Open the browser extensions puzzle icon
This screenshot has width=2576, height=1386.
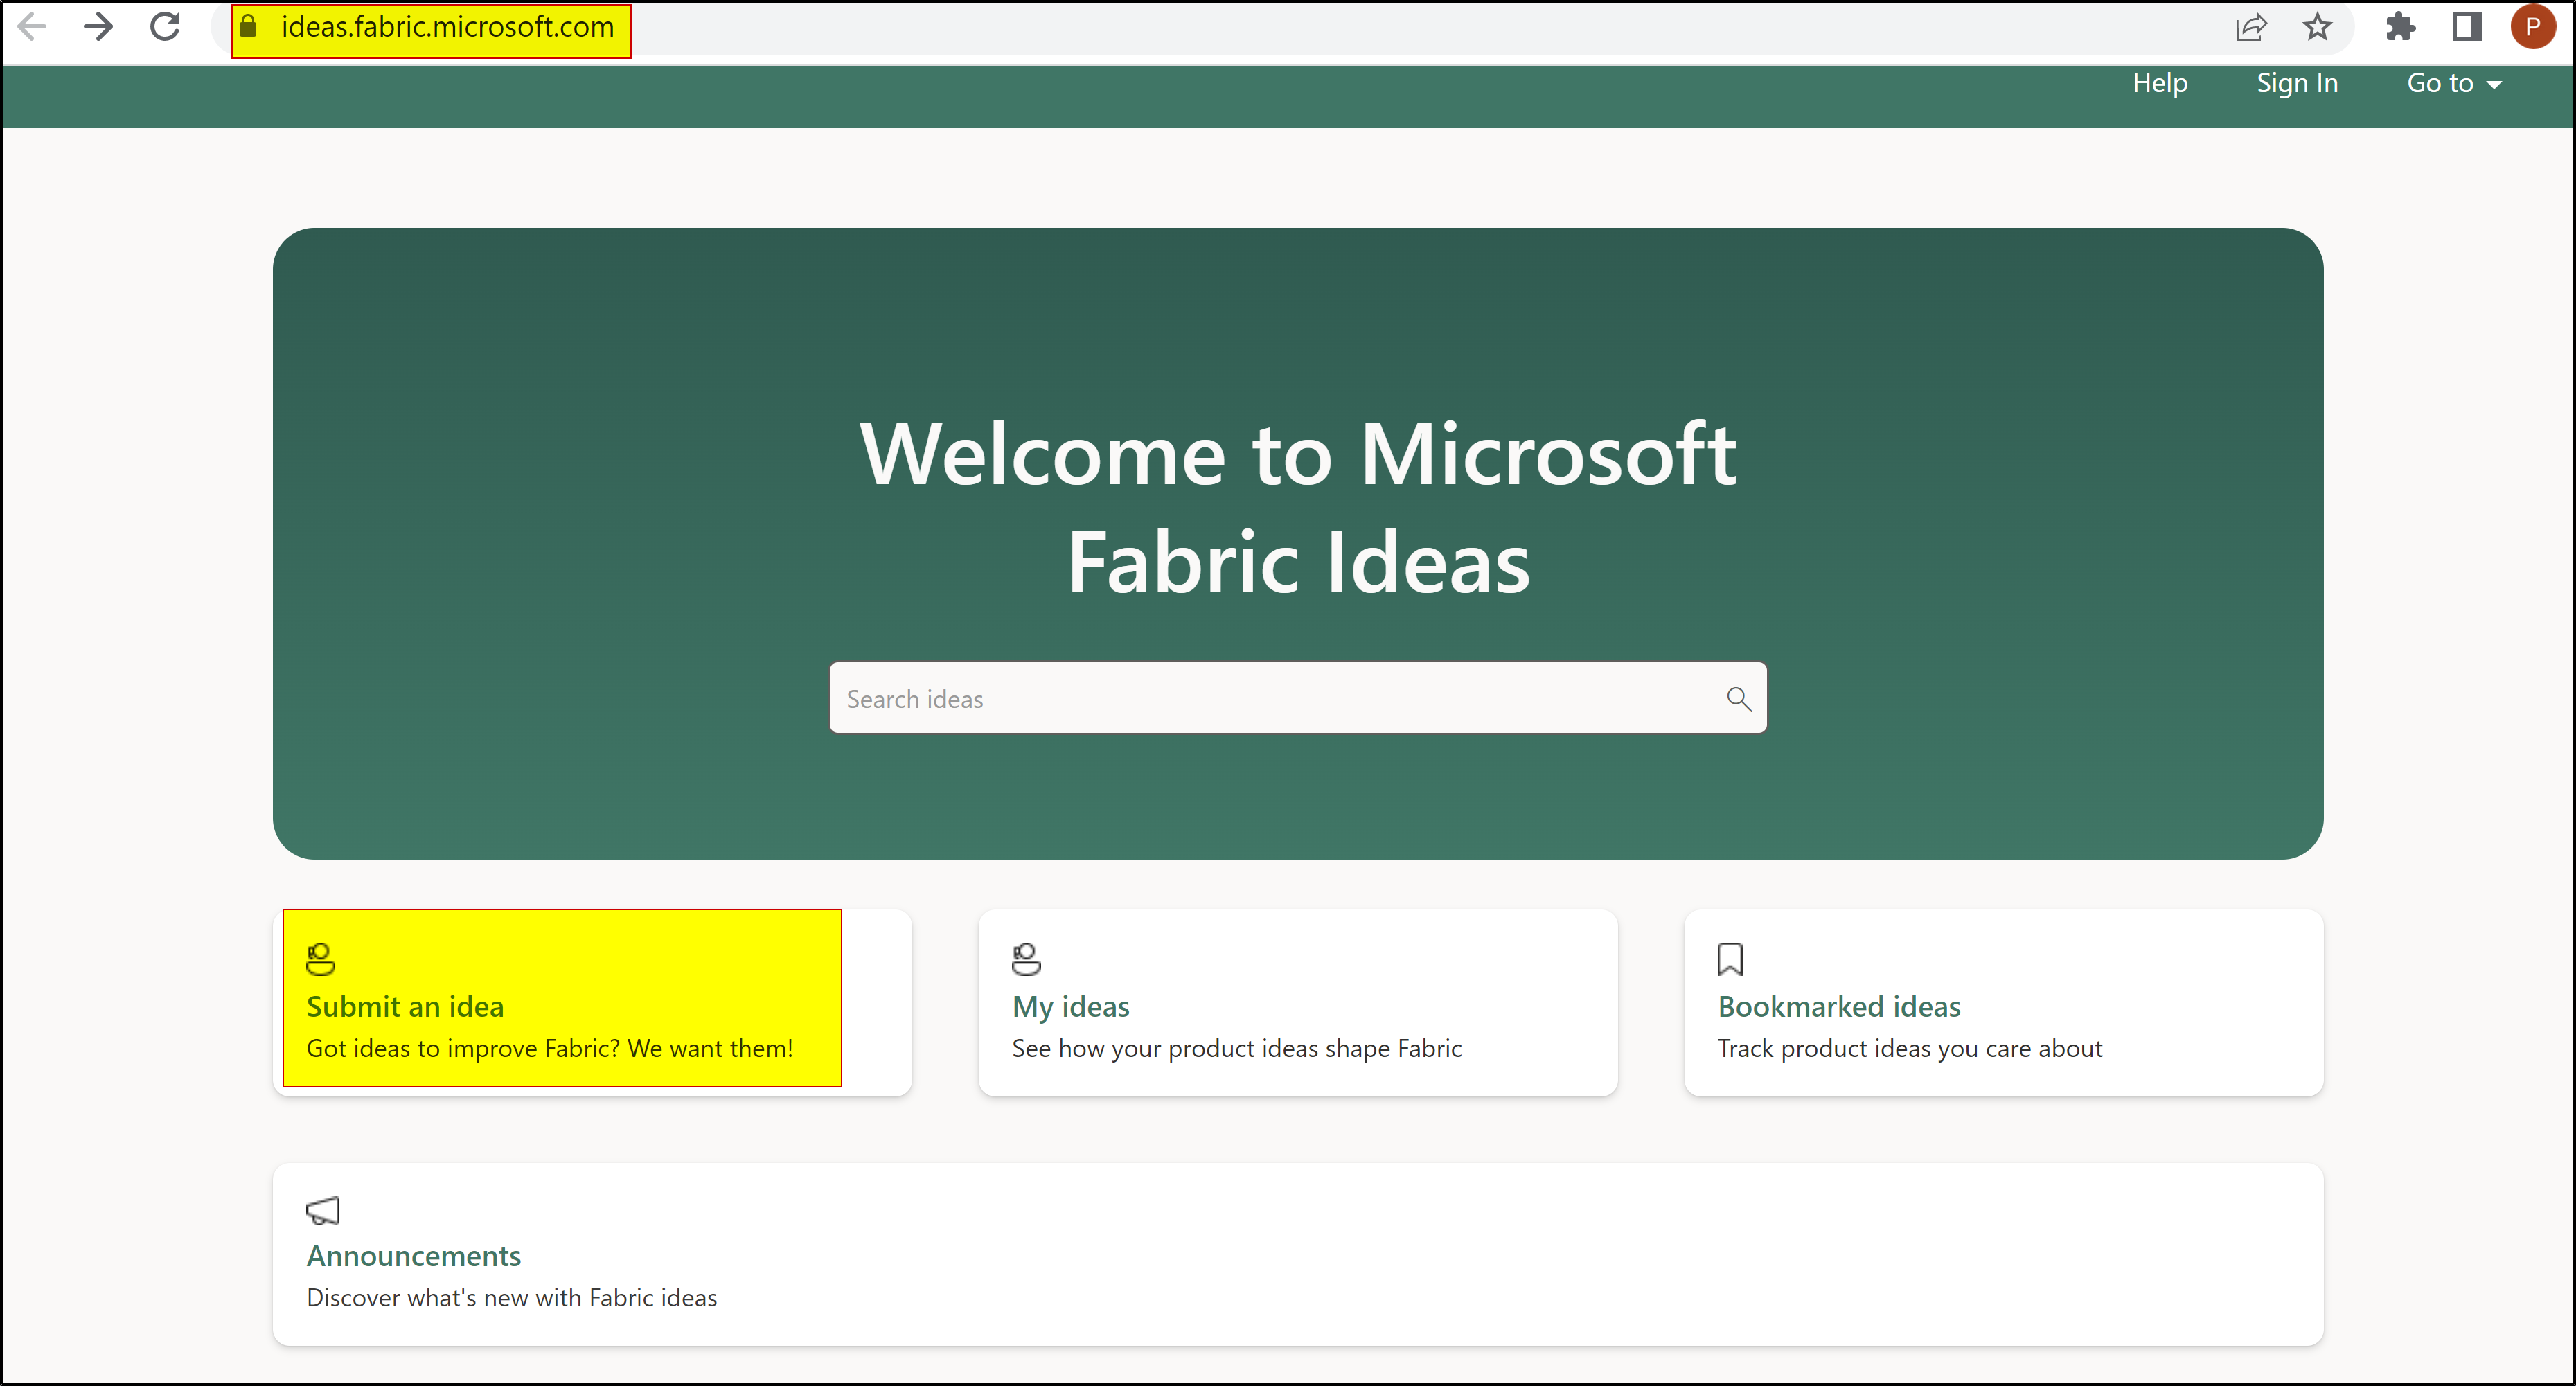2400,27
